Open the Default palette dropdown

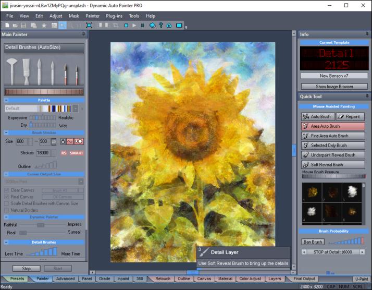[x=75, y=108]
